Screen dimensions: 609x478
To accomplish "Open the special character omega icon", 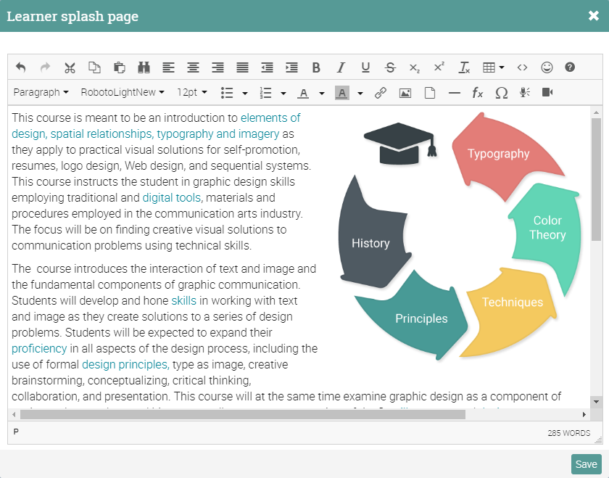I will (501, 93).
